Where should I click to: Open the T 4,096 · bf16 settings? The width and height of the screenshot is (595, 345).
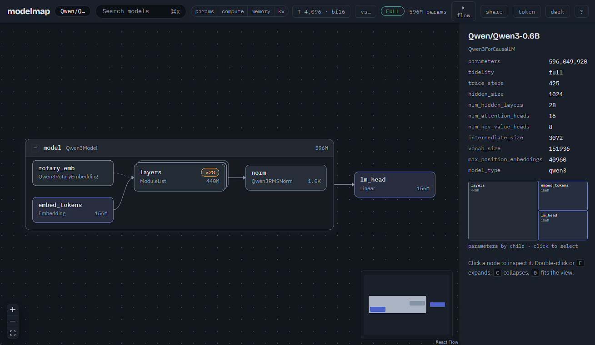(x=321, y=11)
